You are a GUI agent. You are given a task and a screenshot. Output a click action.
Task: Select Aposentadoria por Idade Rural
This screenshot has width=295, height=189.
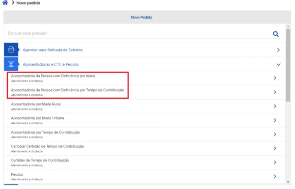click(x=144, y=107)
